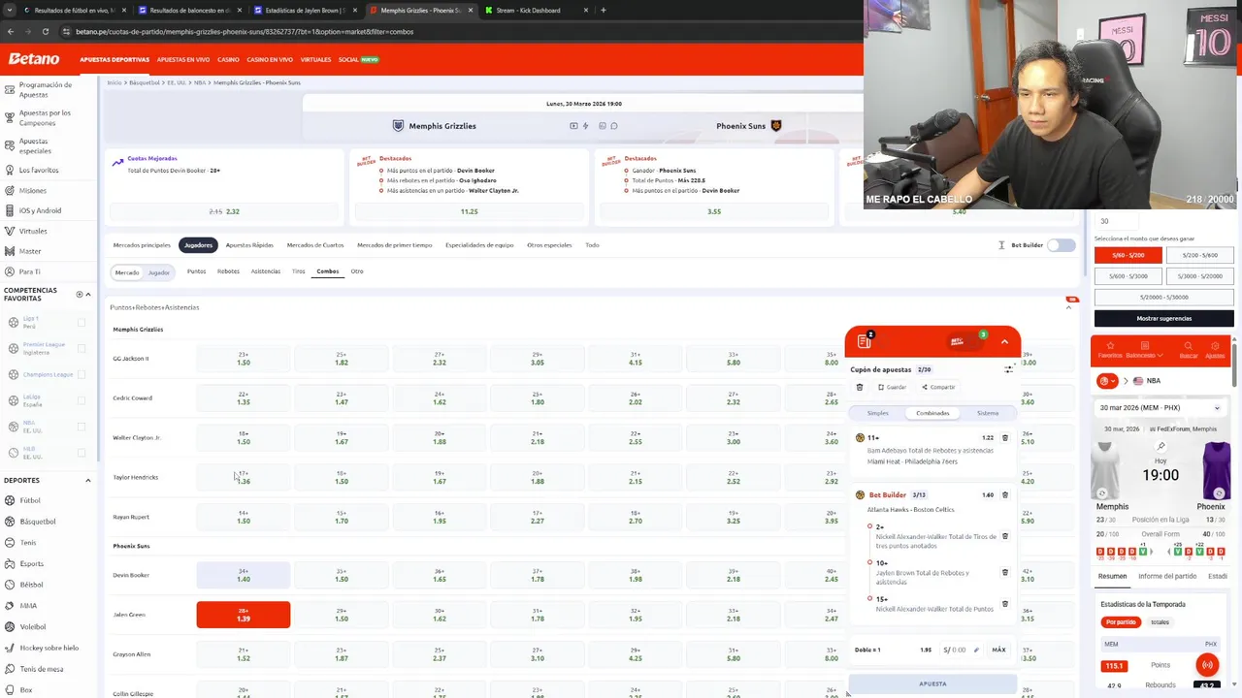Tick the NBA EE. UU. checkbox
The width and height of the screenshot is (1242, 698).
click(x=82, y=427)
